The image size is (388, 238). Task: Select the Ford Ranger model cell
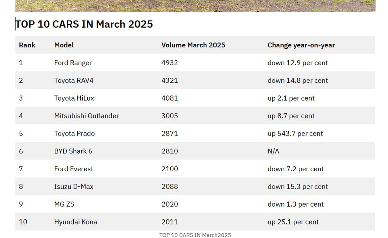click(73, 63)
